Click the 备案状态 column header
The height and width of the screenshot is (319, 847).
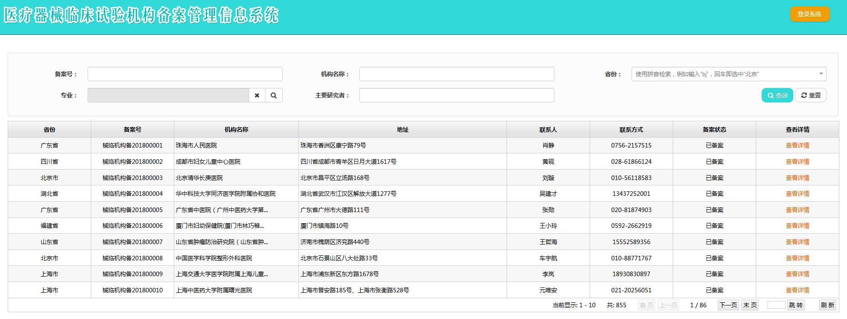[x=714, y=129]
